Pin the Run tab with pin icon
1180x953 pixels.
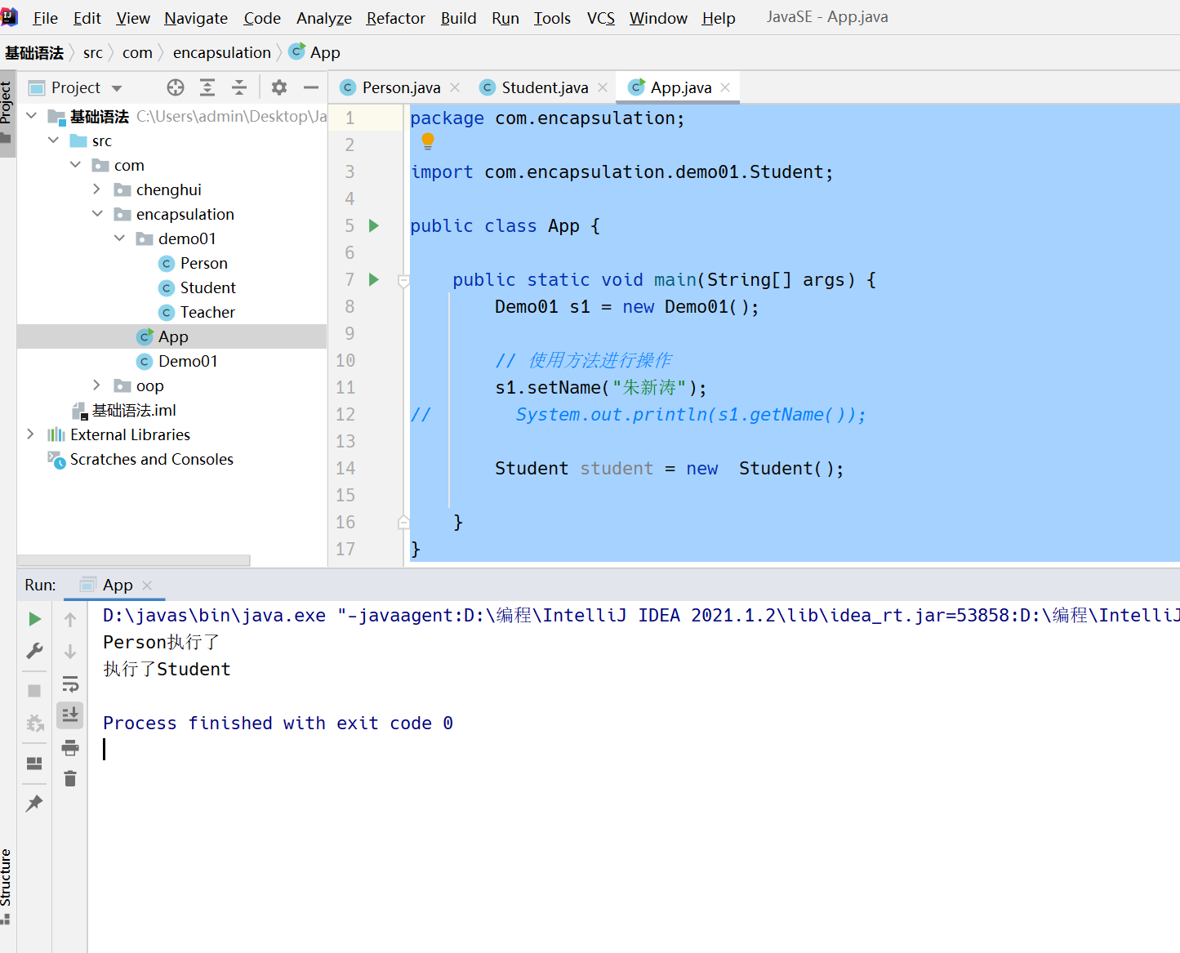click(34, 804)
